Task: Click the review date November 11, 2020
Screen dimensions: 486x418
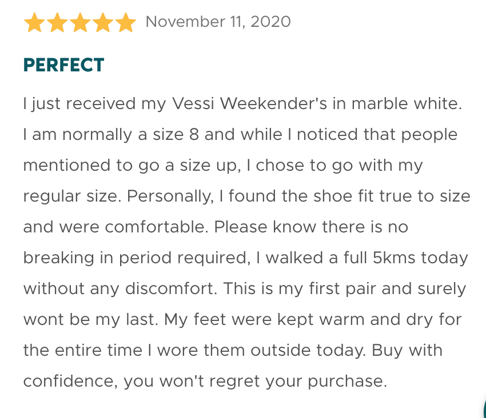Action: [x=218, y=22]
